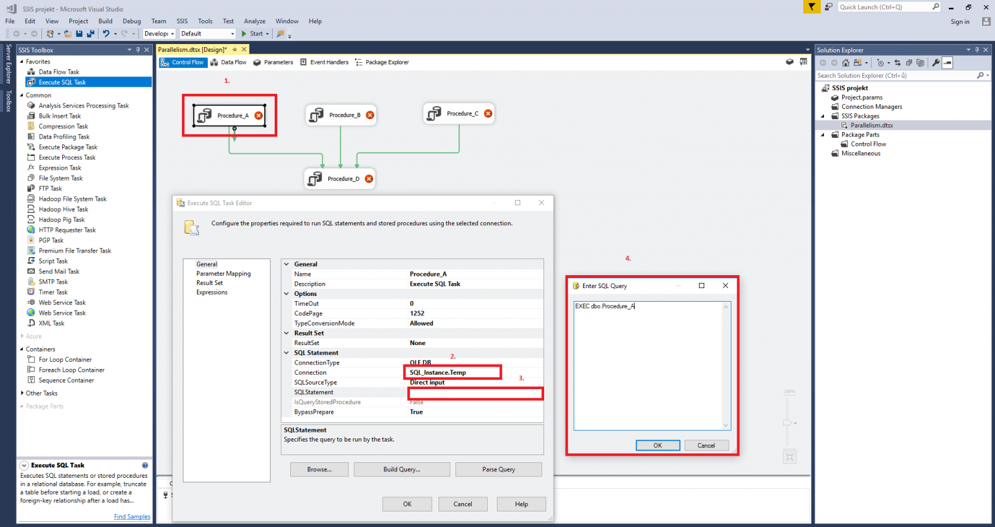Viewport: 995px width, 527px height.
Task: Open the Analyze menu
Action: pyautogui.click(x=255, y=21)
